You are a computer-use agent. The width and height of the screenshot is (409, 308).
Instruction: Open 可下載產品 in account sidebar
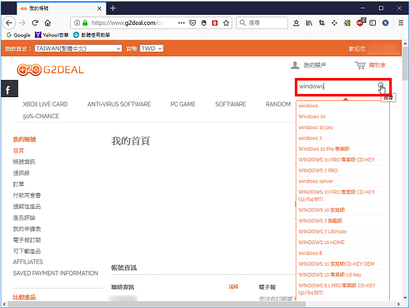click(x=27, y=251)
